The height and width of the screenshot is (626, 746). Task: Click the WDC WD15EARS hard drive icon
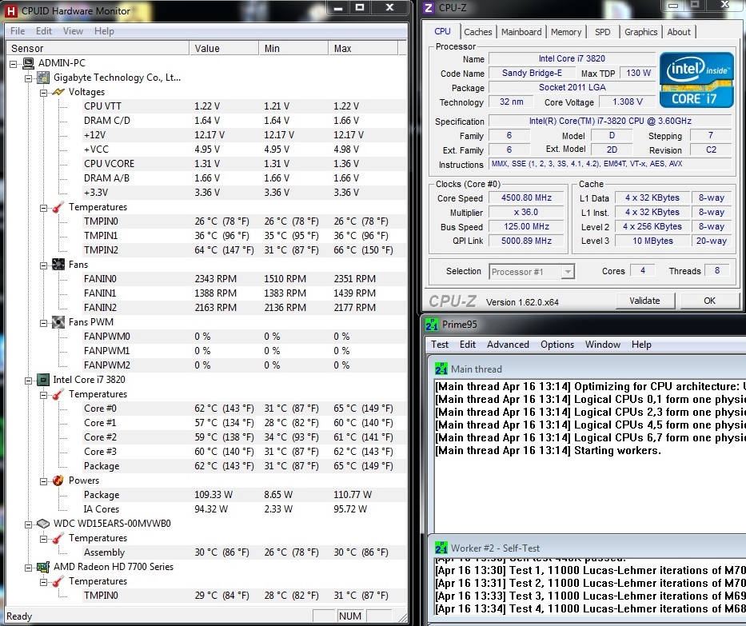point(43,523)
